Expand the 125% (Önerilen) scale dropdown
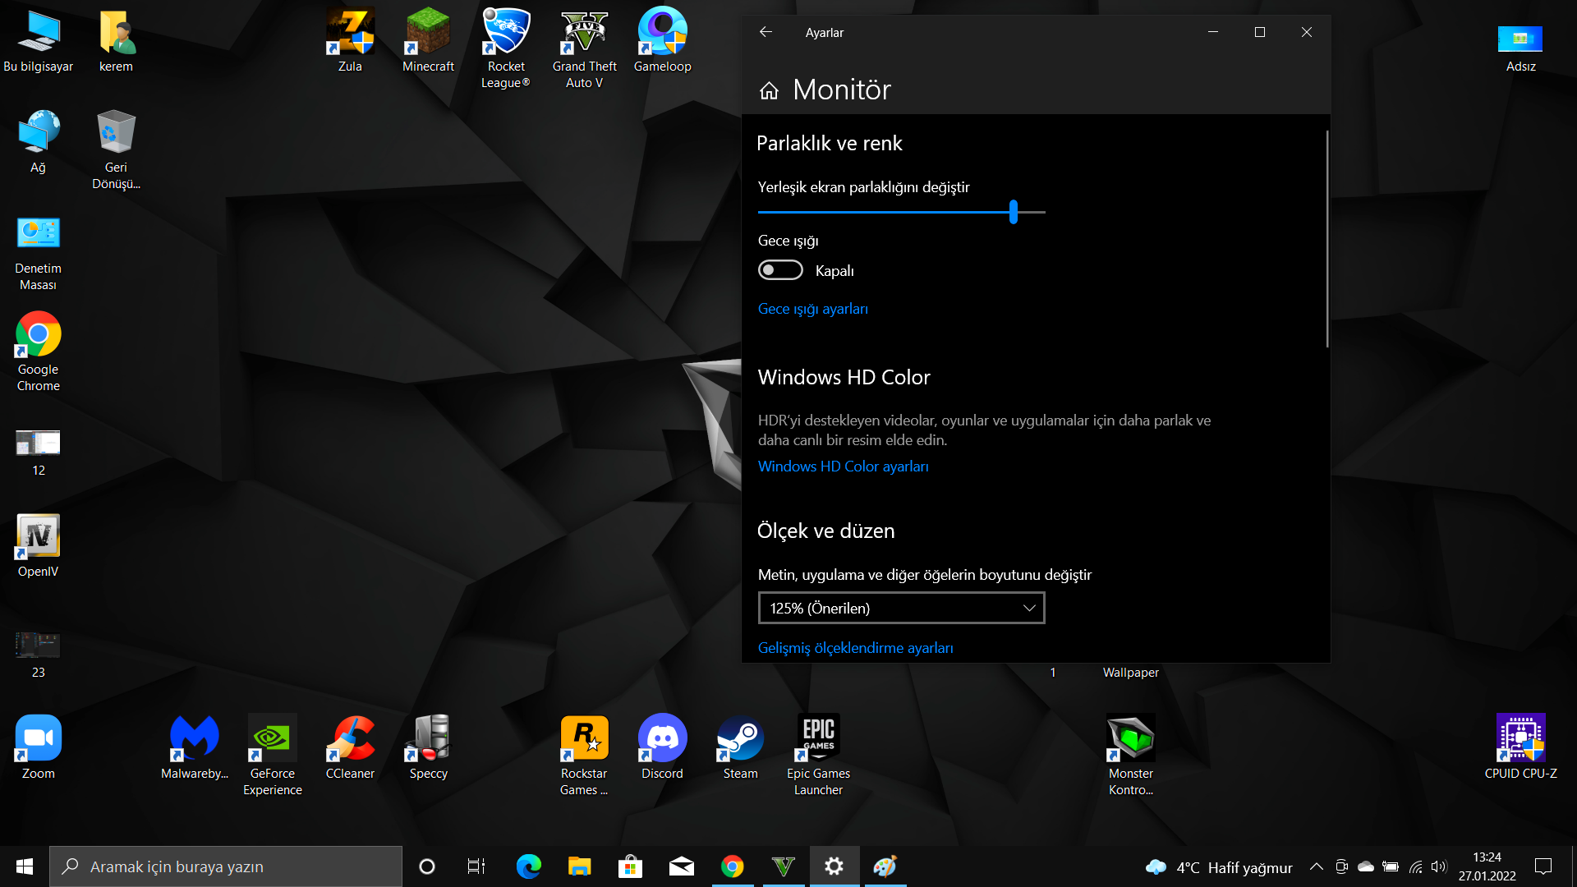1577x887 pixels. pyautogui.click(x=901, y=609)
